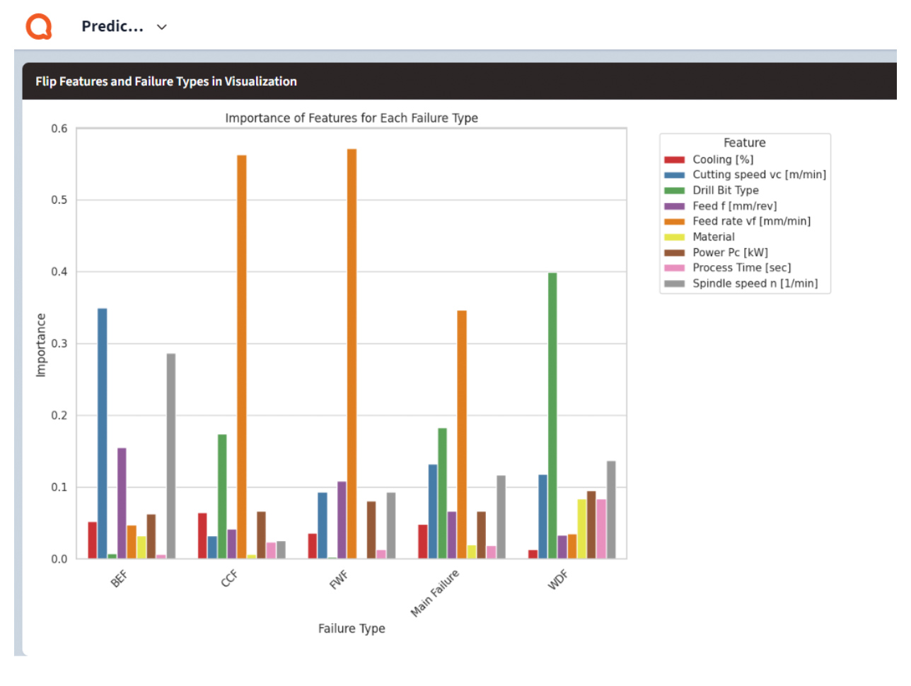
Task: Click the chart title Importance of Features
Action: point(352,118)
